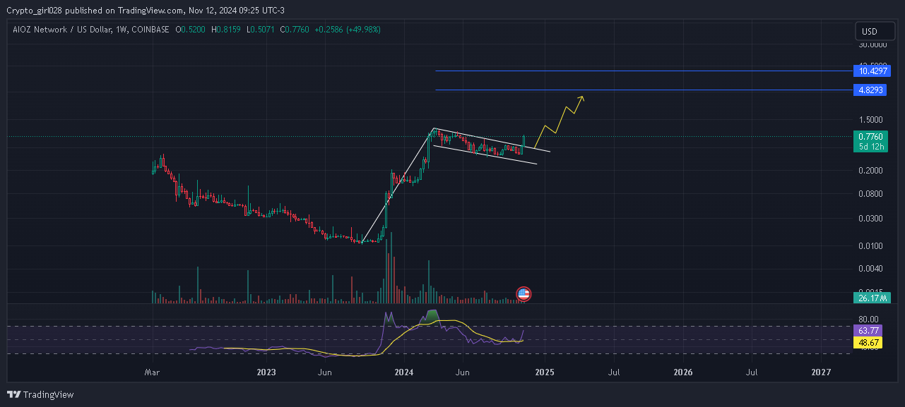This screenshot has width=905, height=407.
Task: Click the 0.0100 price axis tick
Action: [872, 245]
